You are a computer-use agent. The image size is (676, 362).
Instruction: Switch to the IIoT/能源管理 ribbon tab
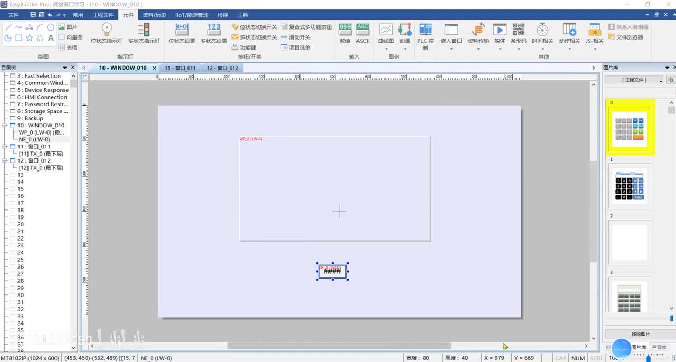pos(192,15)
